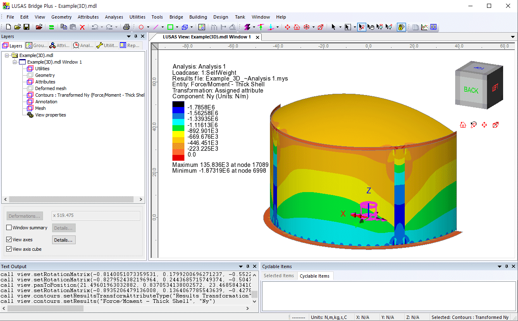Screen dimensions: 518x321
Task: Click the red resize icon beside the view cube
Action: tap(495, 125)
